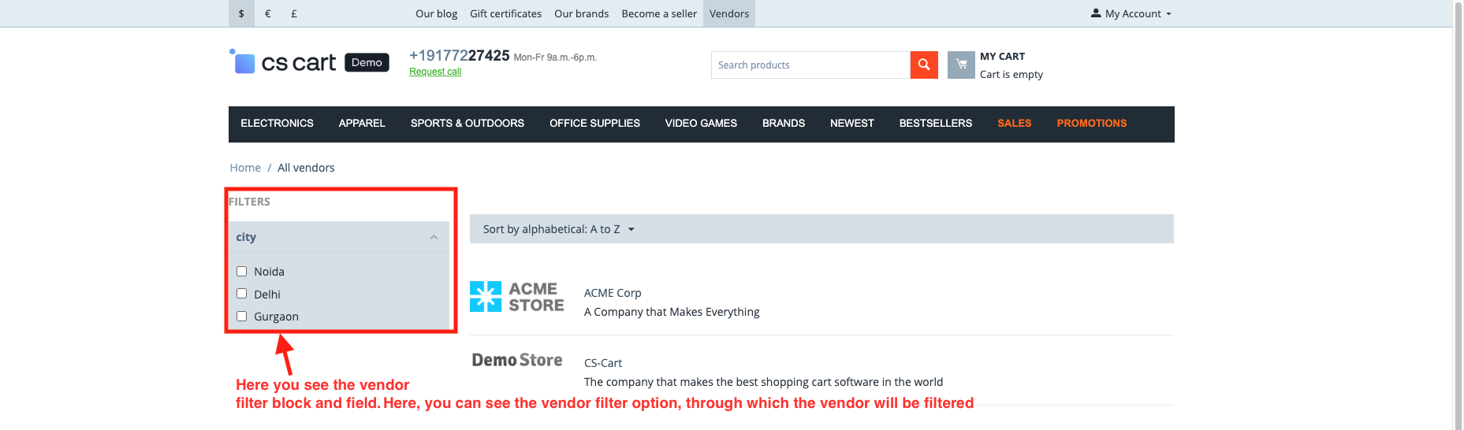The height and width of the screenshot is (430, 1464).
Task: Open the shopping cart icon
Action: click(961, 65)
